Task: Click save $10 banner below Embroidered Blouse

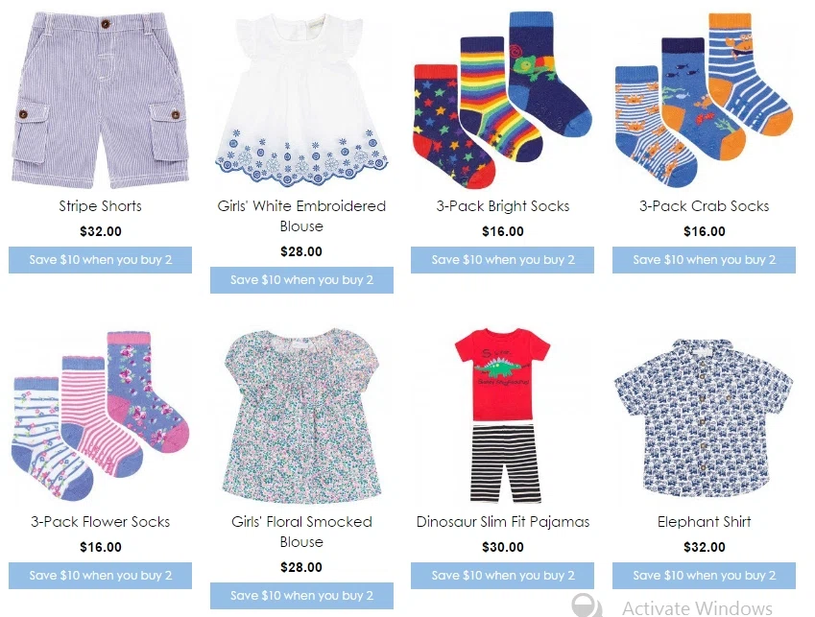Action: 301,280
